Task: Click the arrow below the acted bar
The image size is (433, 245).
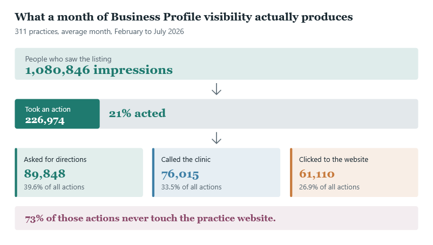Action: click(x=216, y=138)
